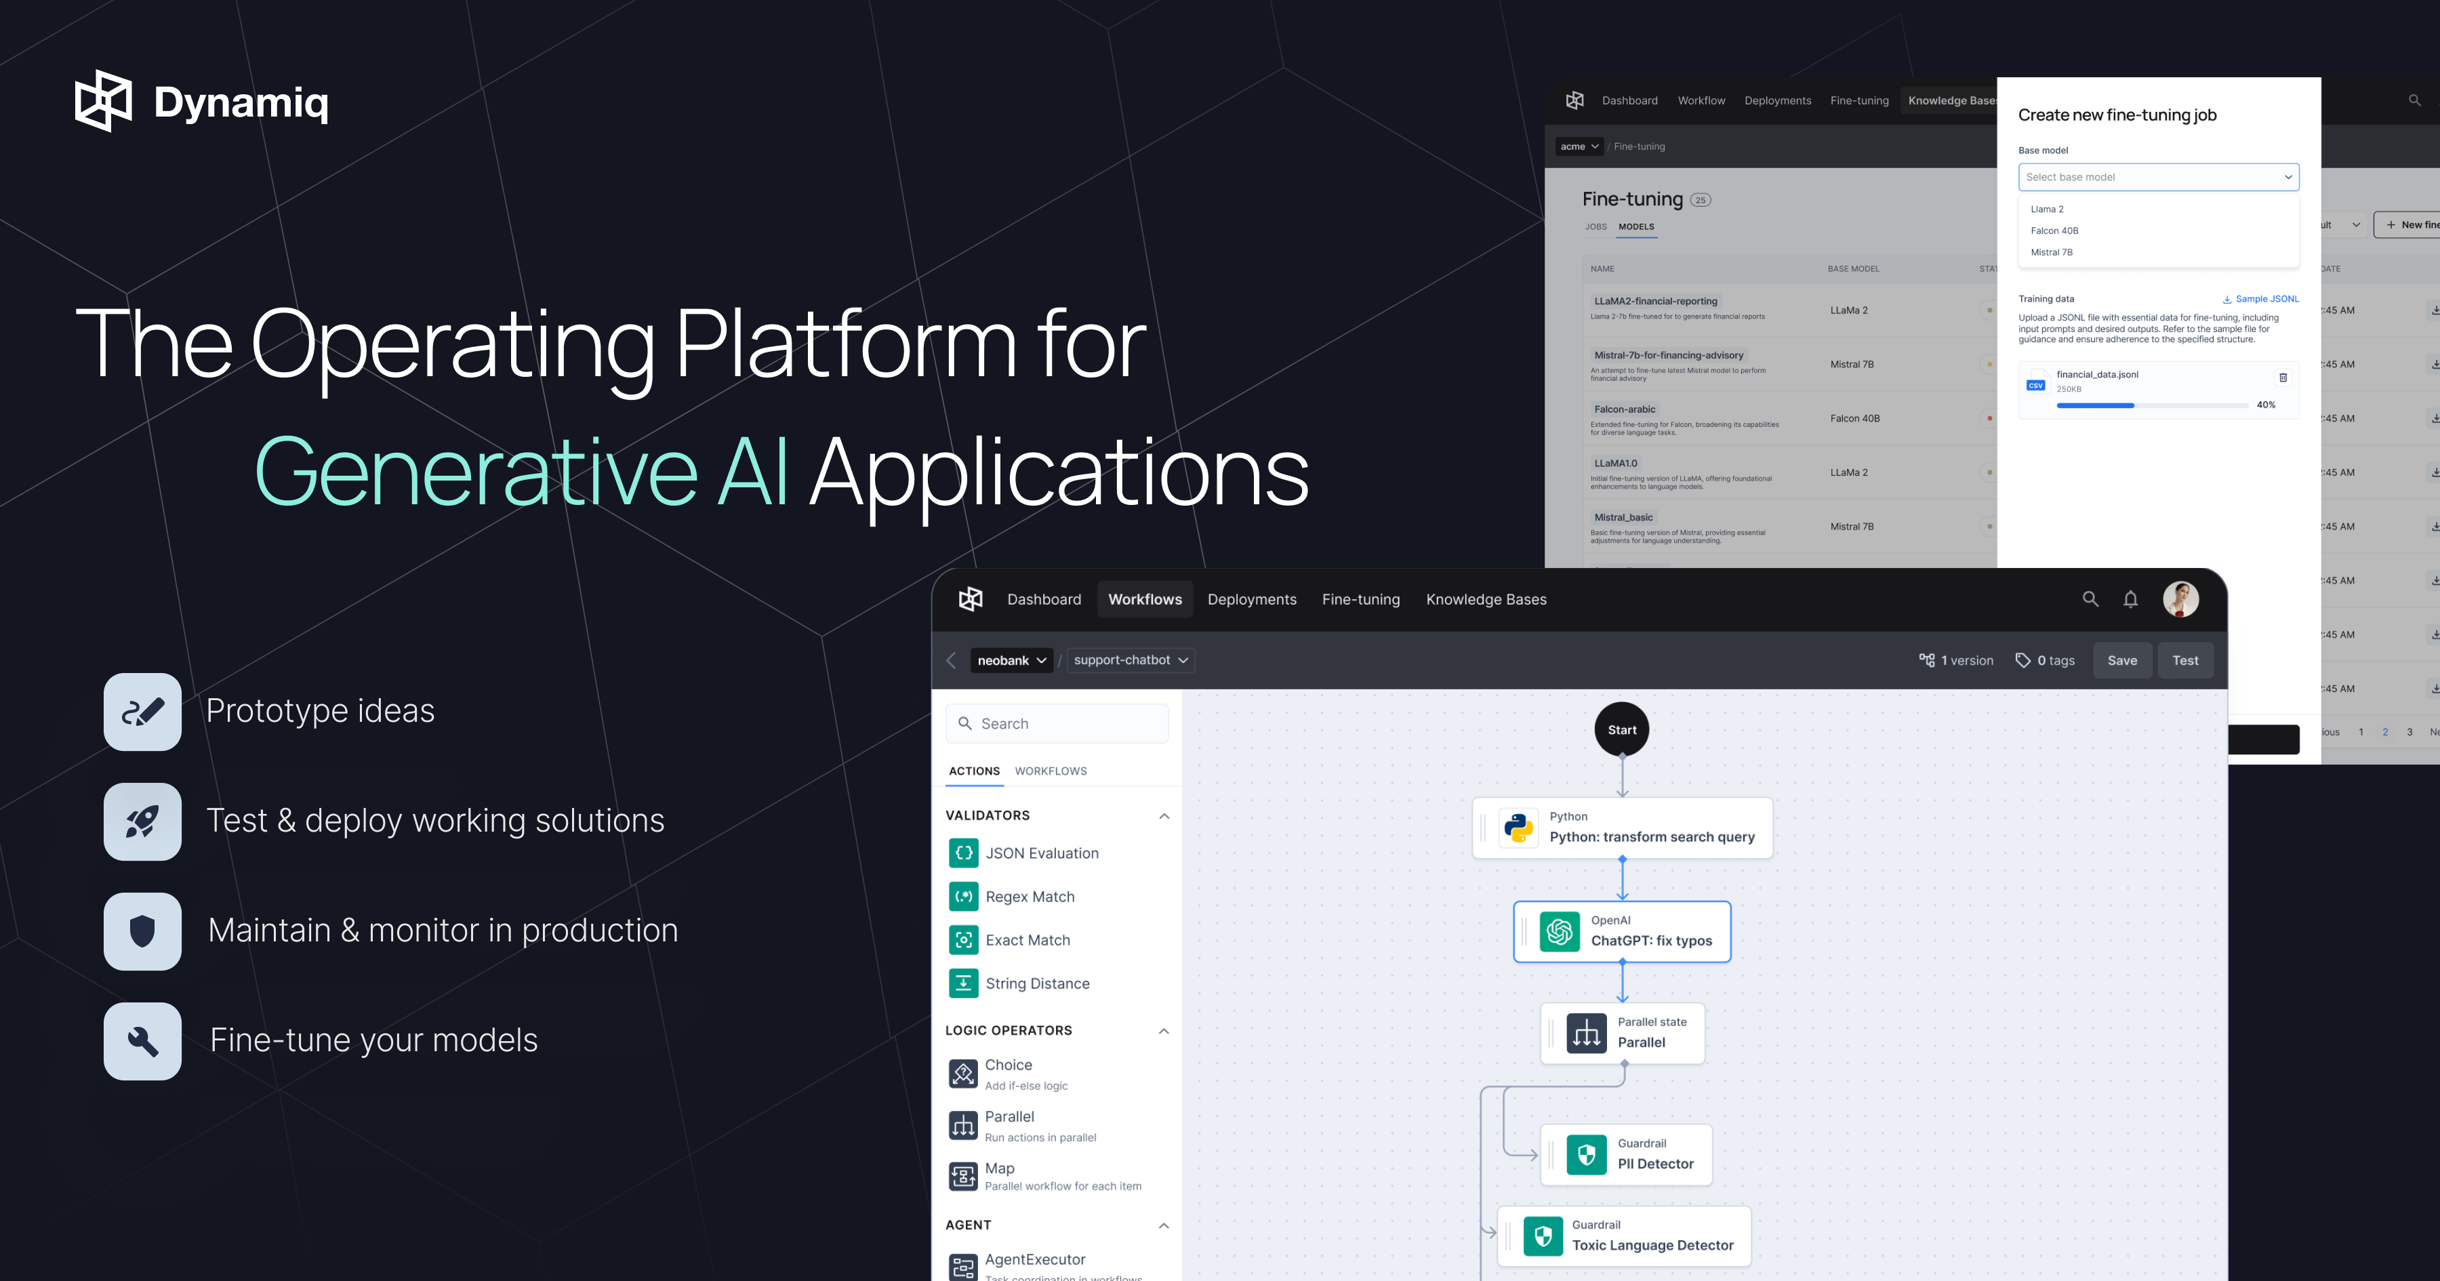Image resolution: width=2440 pixels, height=1281 pixels.
Task: Click the String Distance validator icon
Action: click(963, 983)
